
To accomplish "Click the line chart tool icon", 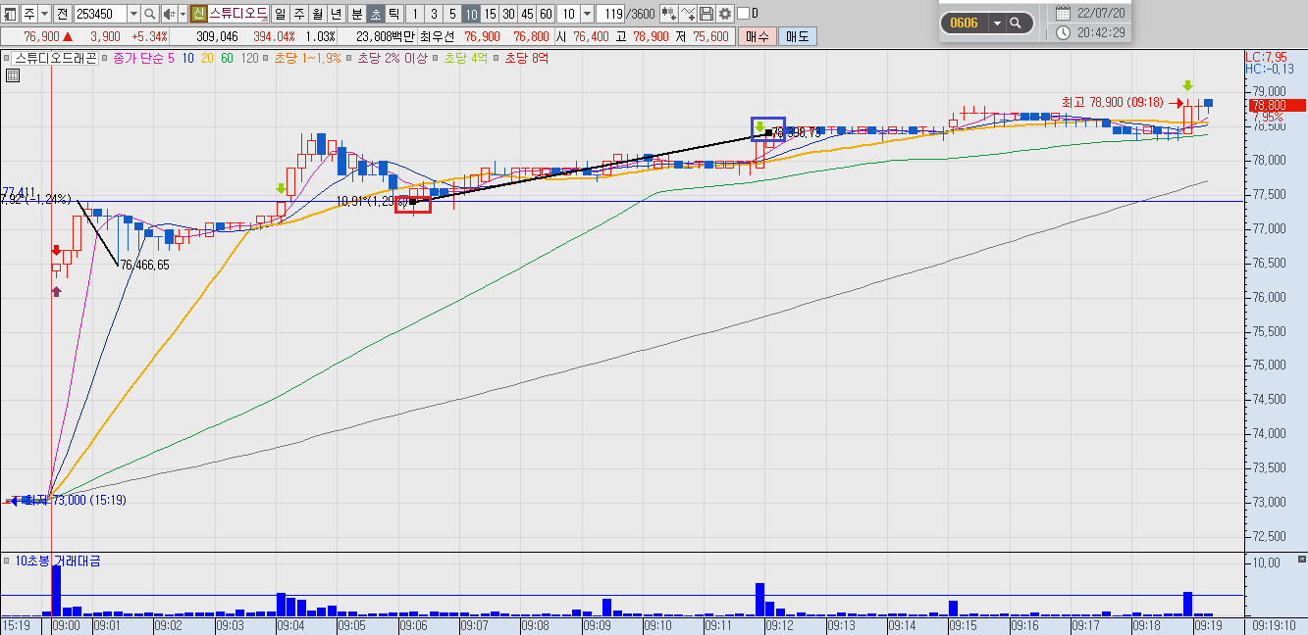I will [688, 14].
